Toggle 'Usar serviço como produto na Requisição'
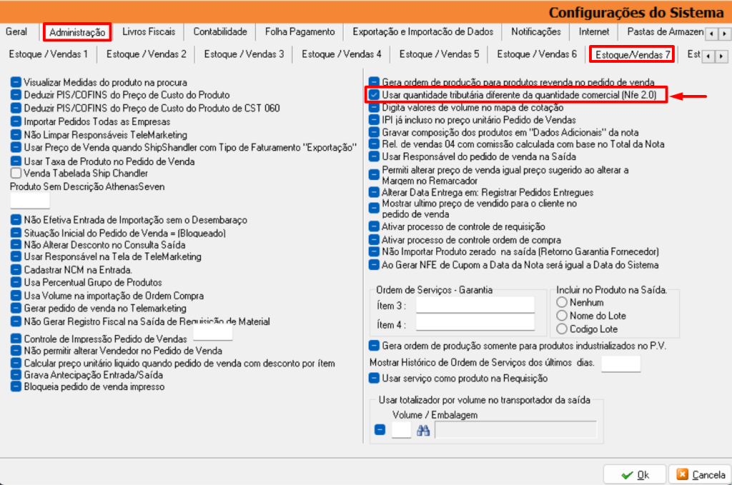732x485 pixels. pyautogui.click(x=373, y=378)
